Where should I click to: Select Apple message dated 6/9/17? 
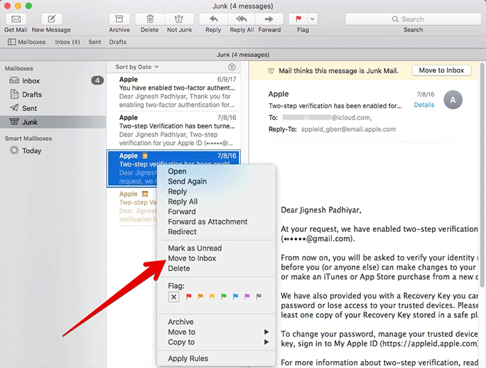(x=174, y=92)
